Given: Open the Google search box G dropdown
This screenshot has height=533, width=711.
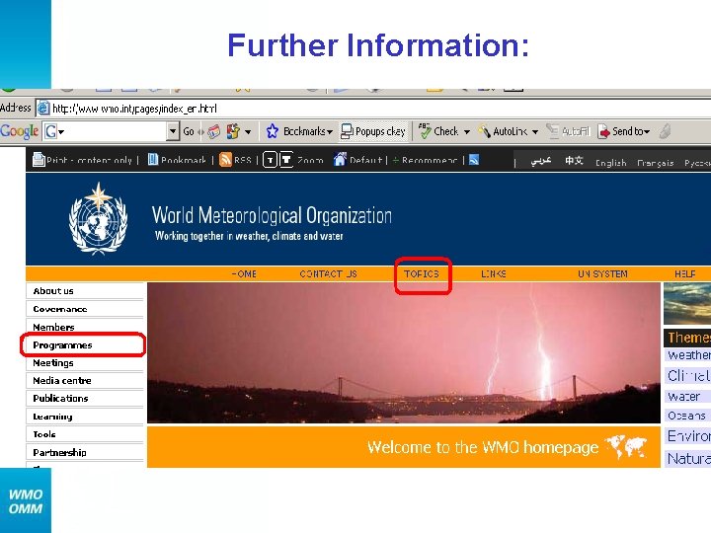Looking at the screenshot, I should [54, 132].
